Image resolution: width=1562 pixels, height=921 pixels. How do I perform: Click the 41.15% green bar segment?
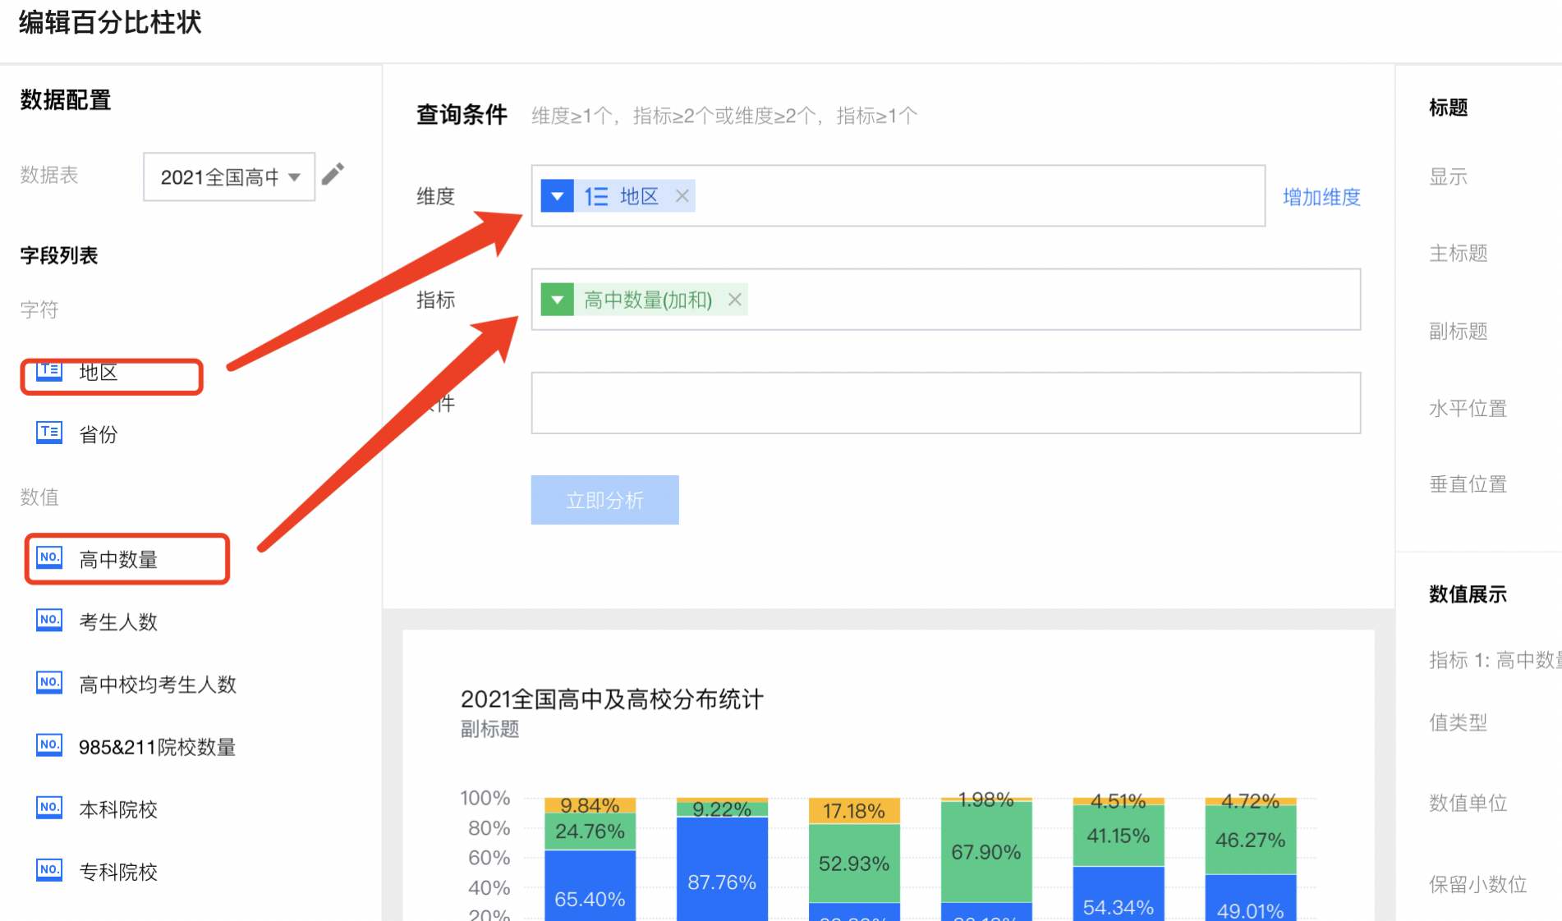pos(1119,836)
